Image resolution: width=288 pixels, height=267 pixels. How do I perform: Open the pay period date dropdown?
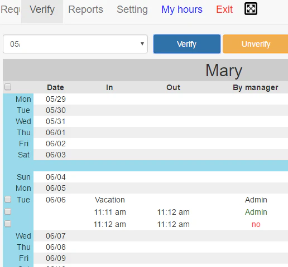click(x=75, y=44)
